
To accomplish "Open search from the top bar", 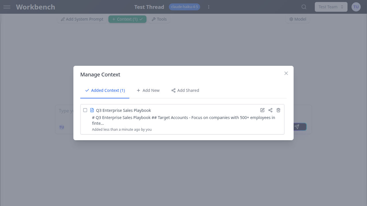I will tap(304, 7).
